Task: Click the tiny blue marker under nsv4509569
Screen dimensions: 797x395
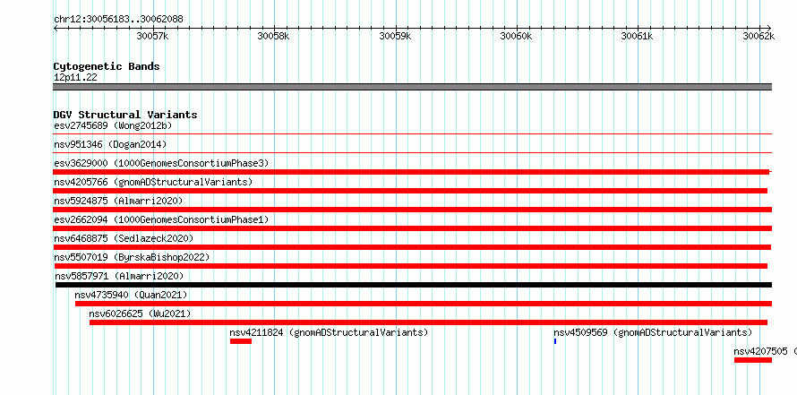Action: (x=555, y=341)
